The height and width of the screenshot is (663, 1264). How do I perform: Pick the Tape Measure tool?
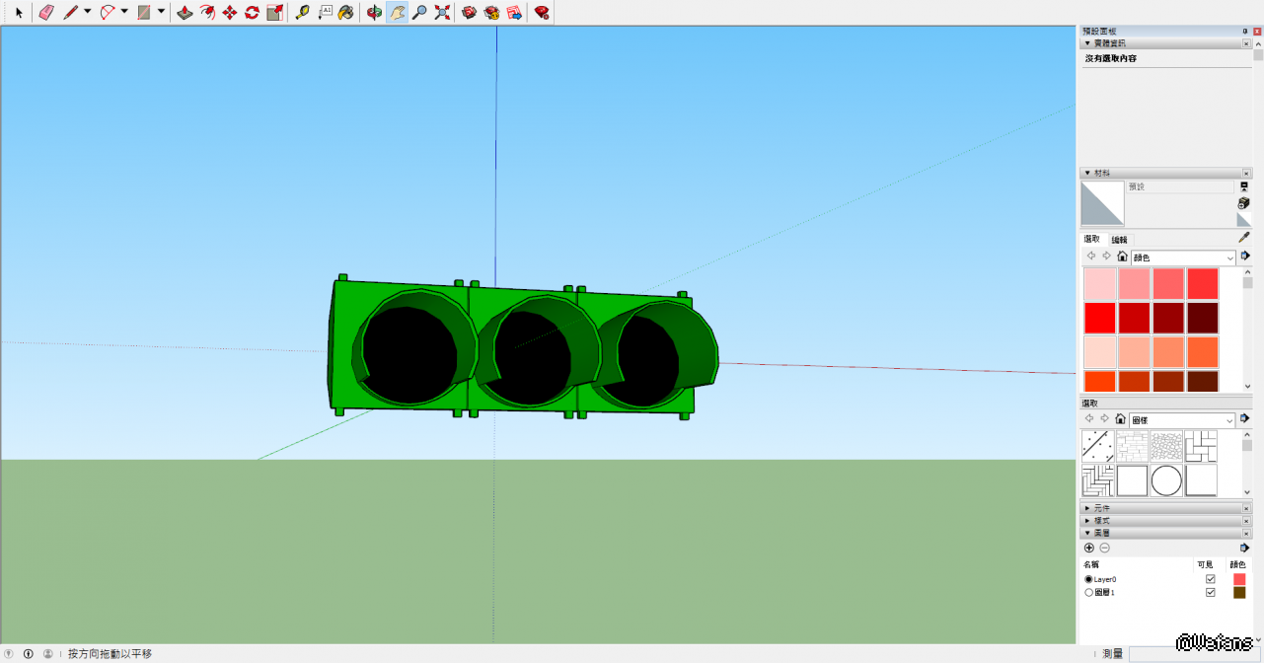pyautogui.click(x=302, y=13)
